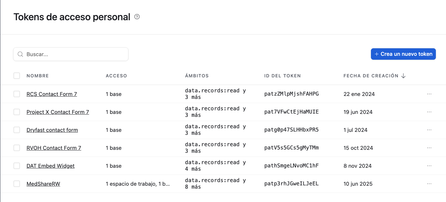Select the MedShareRW row checkbox

pyautogui.click(x=17, y=184)
